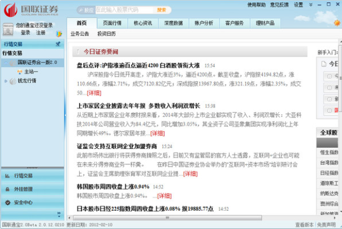Open the 首页 tab
This screenshot has height=229, width=342.
(82, 23)
